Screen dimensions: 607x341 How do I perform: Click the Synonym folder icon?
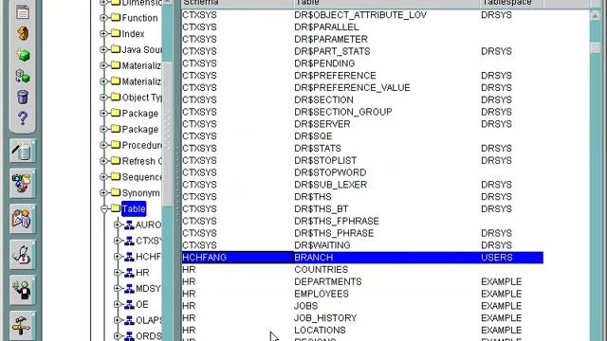[116, 192]
